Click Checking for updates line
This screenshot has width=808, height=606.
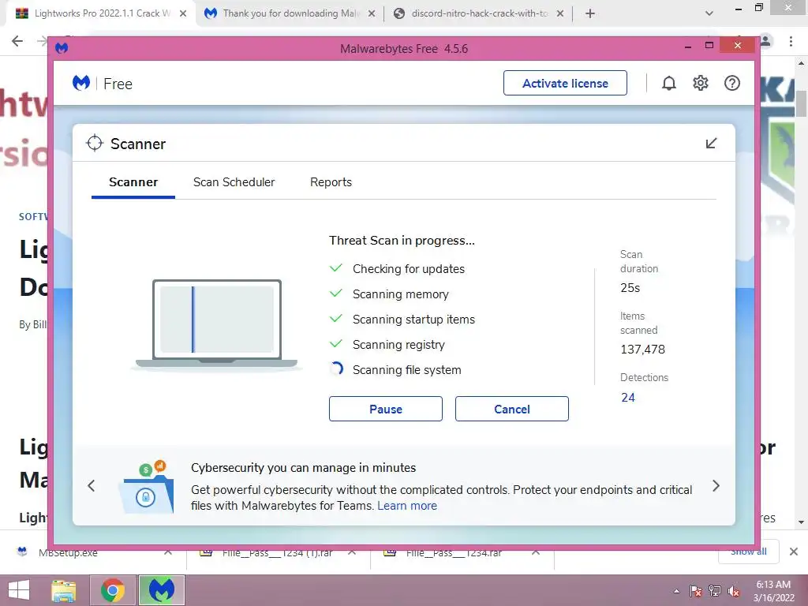[409, 268]
